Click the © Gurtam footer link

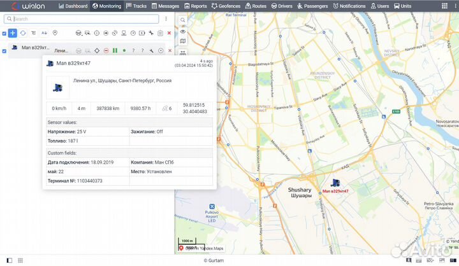[x=214, y=260]
